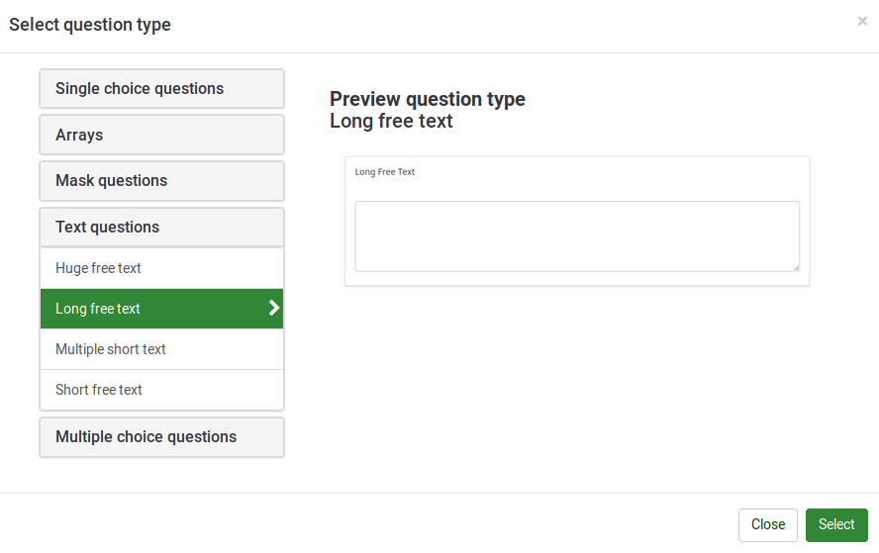Viewport: 879px width, 553px height.
Task: Click the Close button in the footer
Action: point(767,525)
